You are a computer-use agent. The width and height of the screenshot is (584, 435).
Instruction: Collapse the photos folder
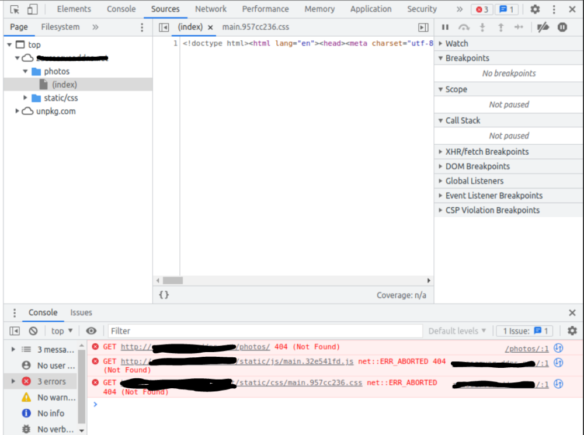25,71
